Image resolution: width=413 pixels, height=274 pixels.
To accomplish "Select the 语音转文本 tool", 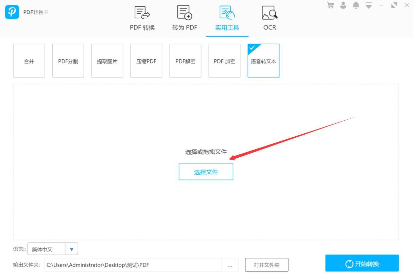I will coord(263,60).
